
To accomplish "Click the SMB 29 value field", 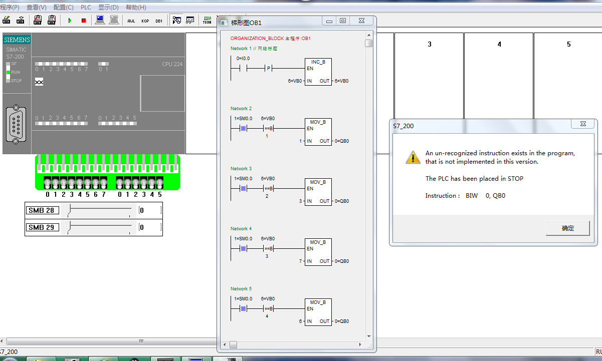I will [x=150, y=228].
